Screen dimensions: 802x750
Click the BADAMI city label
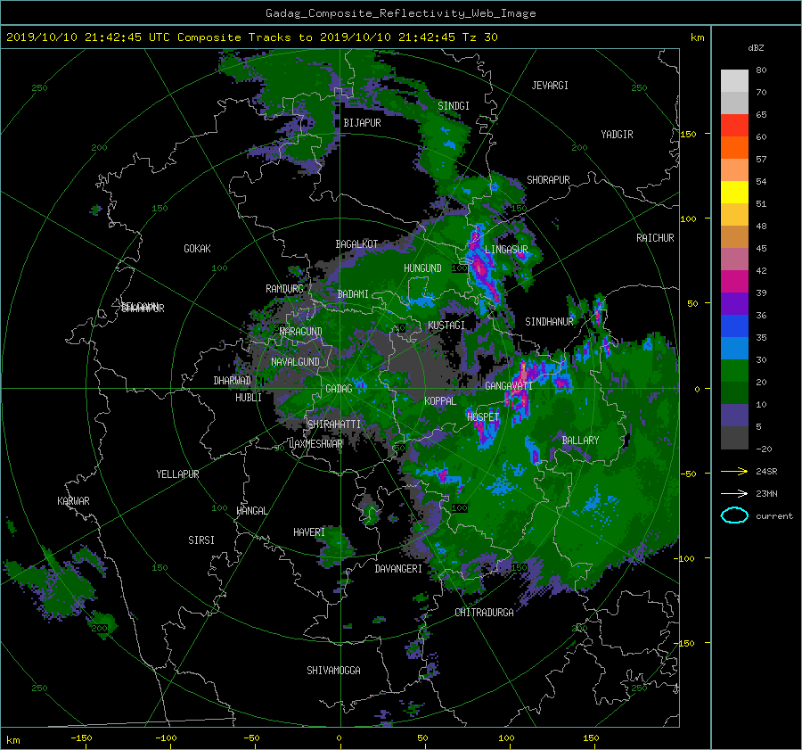click(x=353, y=294)
